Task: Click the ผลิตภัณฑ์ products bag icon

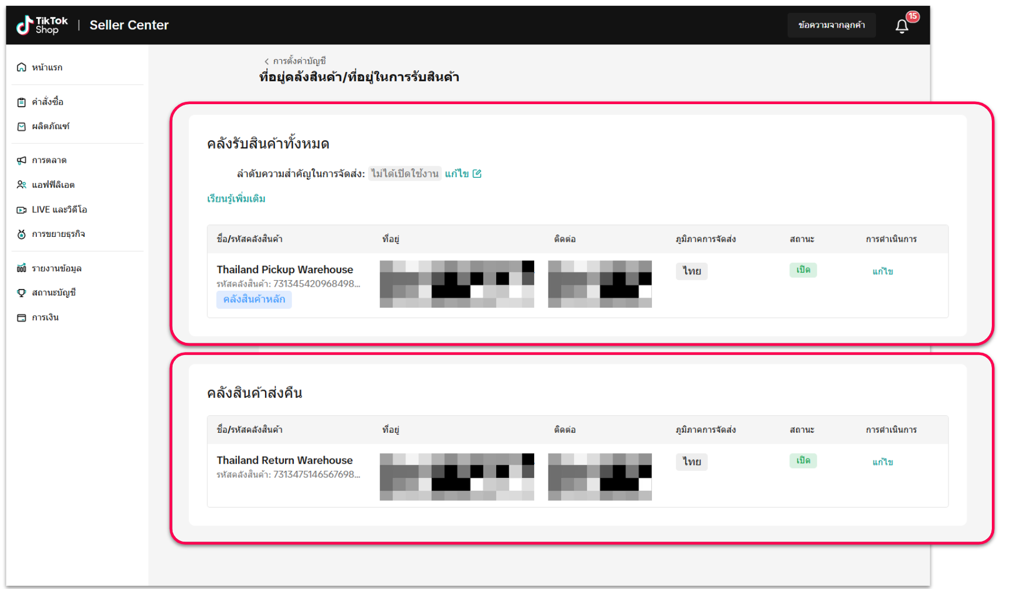Action: [x=22, y=126]
